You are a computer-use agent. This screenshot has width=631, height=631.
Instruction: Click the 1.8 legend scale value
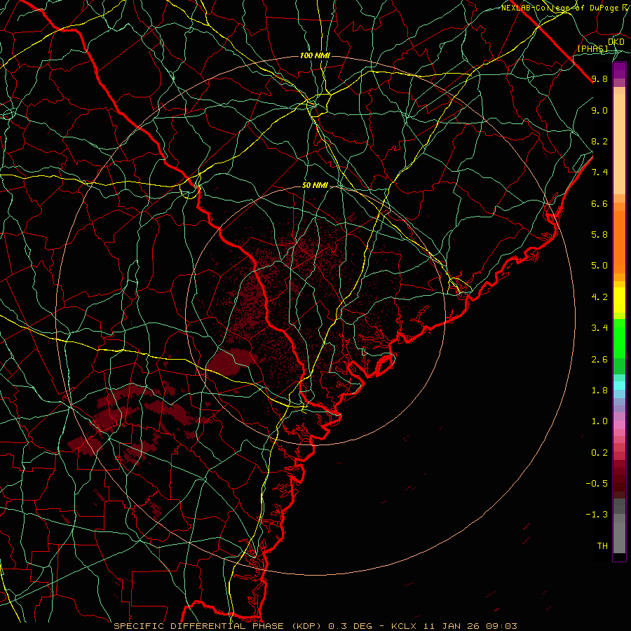coord(599,391)
